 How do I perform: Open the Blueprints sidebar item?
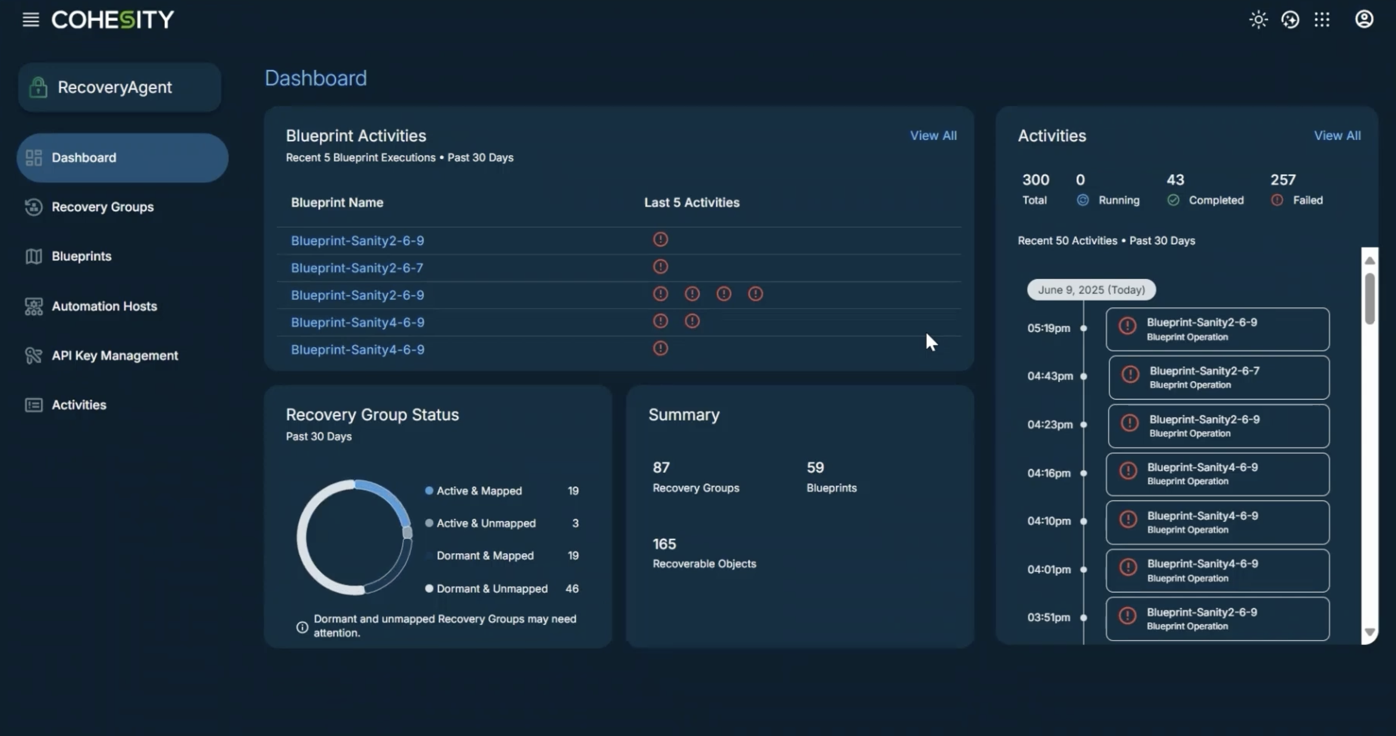point(81,256)
